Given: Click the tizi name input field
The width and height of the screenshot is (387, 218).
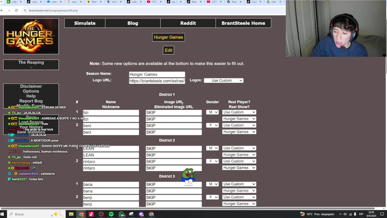Looking at the screenshot, I should pos(111,112).
